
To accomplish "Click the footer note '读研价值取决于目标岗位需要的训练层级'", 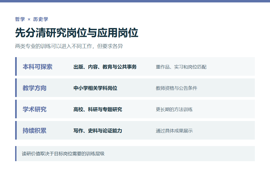I will 63,154.
